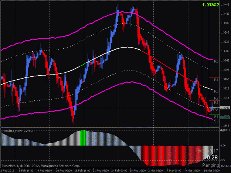This screenshot has width=231, height=173.
Task: Select the 1.3085 price scale value
Action: point(225,98)
